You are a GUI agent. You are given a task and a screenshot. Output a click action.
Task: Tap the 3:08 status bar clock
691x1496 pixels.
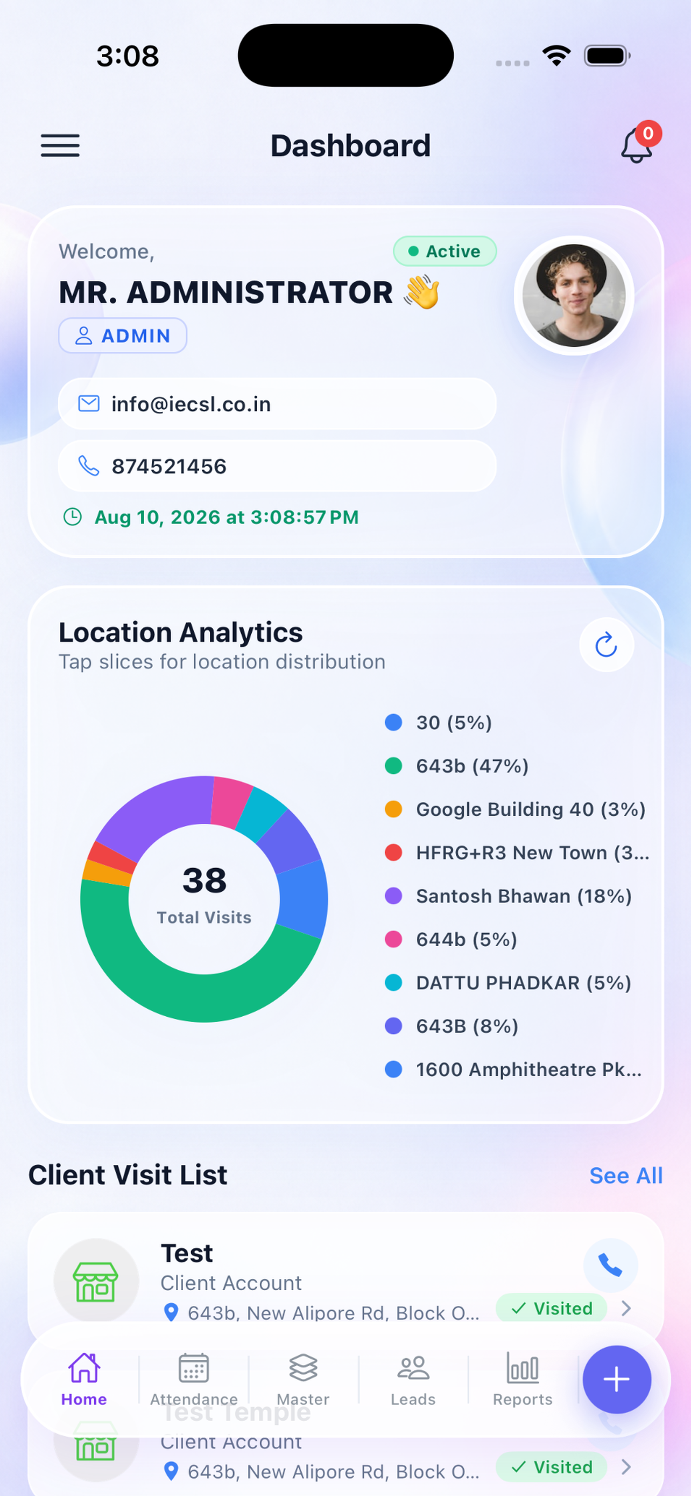[x=128, y=56]
